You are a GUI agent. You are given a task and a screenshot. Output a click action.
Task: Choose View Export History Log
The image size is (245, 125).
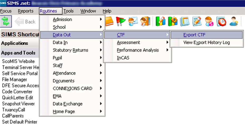[x=207, y=42]
